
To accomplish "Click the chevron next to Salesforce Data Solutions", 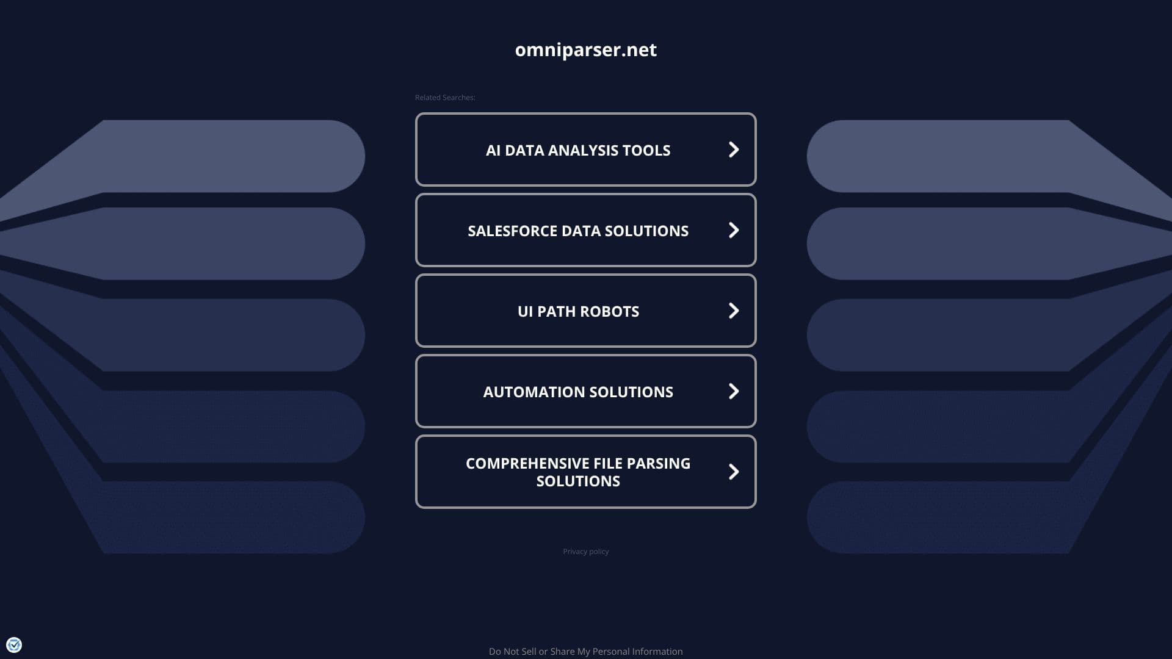I will (x=734, y=230).
